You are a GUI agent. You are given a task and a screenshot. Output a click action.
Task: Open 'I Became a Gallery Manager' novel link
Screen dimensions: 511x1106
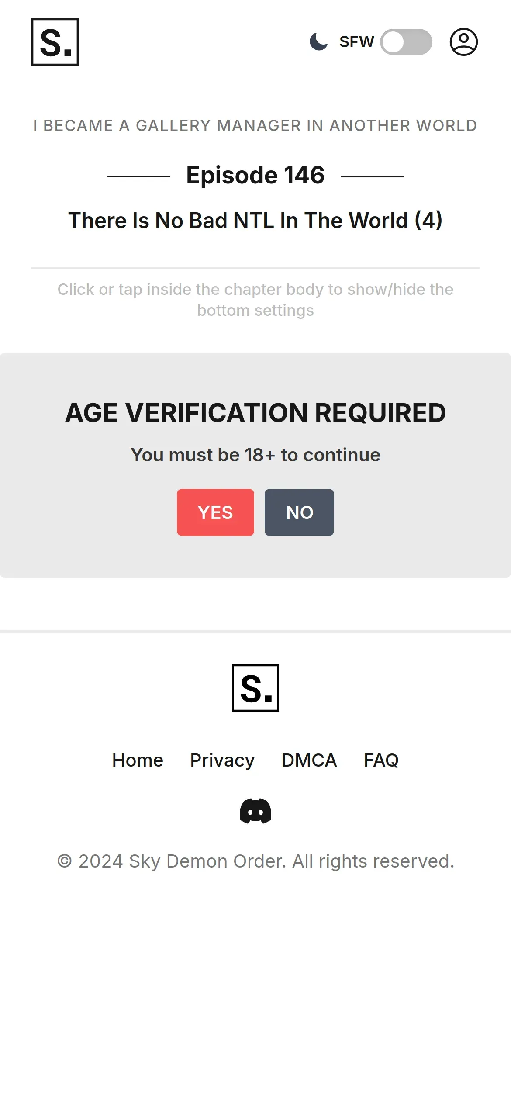pyautogui.click(x=255, y=125)
